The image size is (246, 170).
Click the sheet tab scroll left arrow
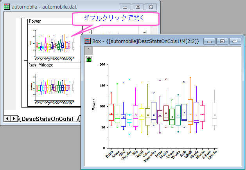pyautogui.click(x=7, y=118)
